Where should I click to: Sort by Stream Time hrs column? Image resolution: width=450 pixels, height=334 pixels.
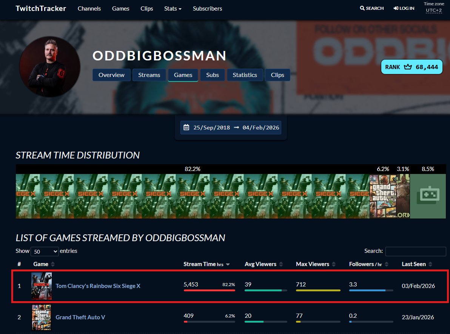pyautogui.click(x=207, y=264)
